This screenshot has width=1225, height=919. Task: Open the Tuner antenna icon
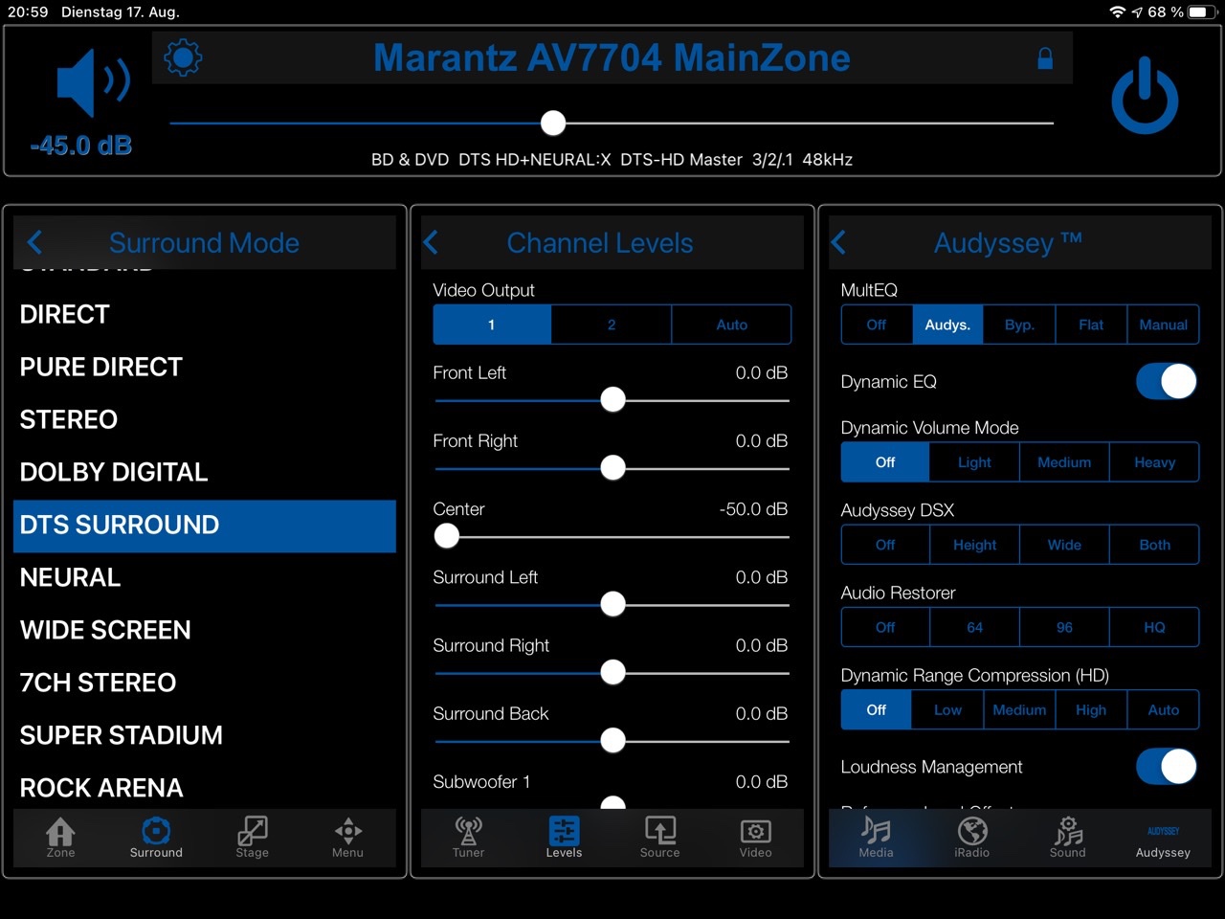click(x=468, y=837)
